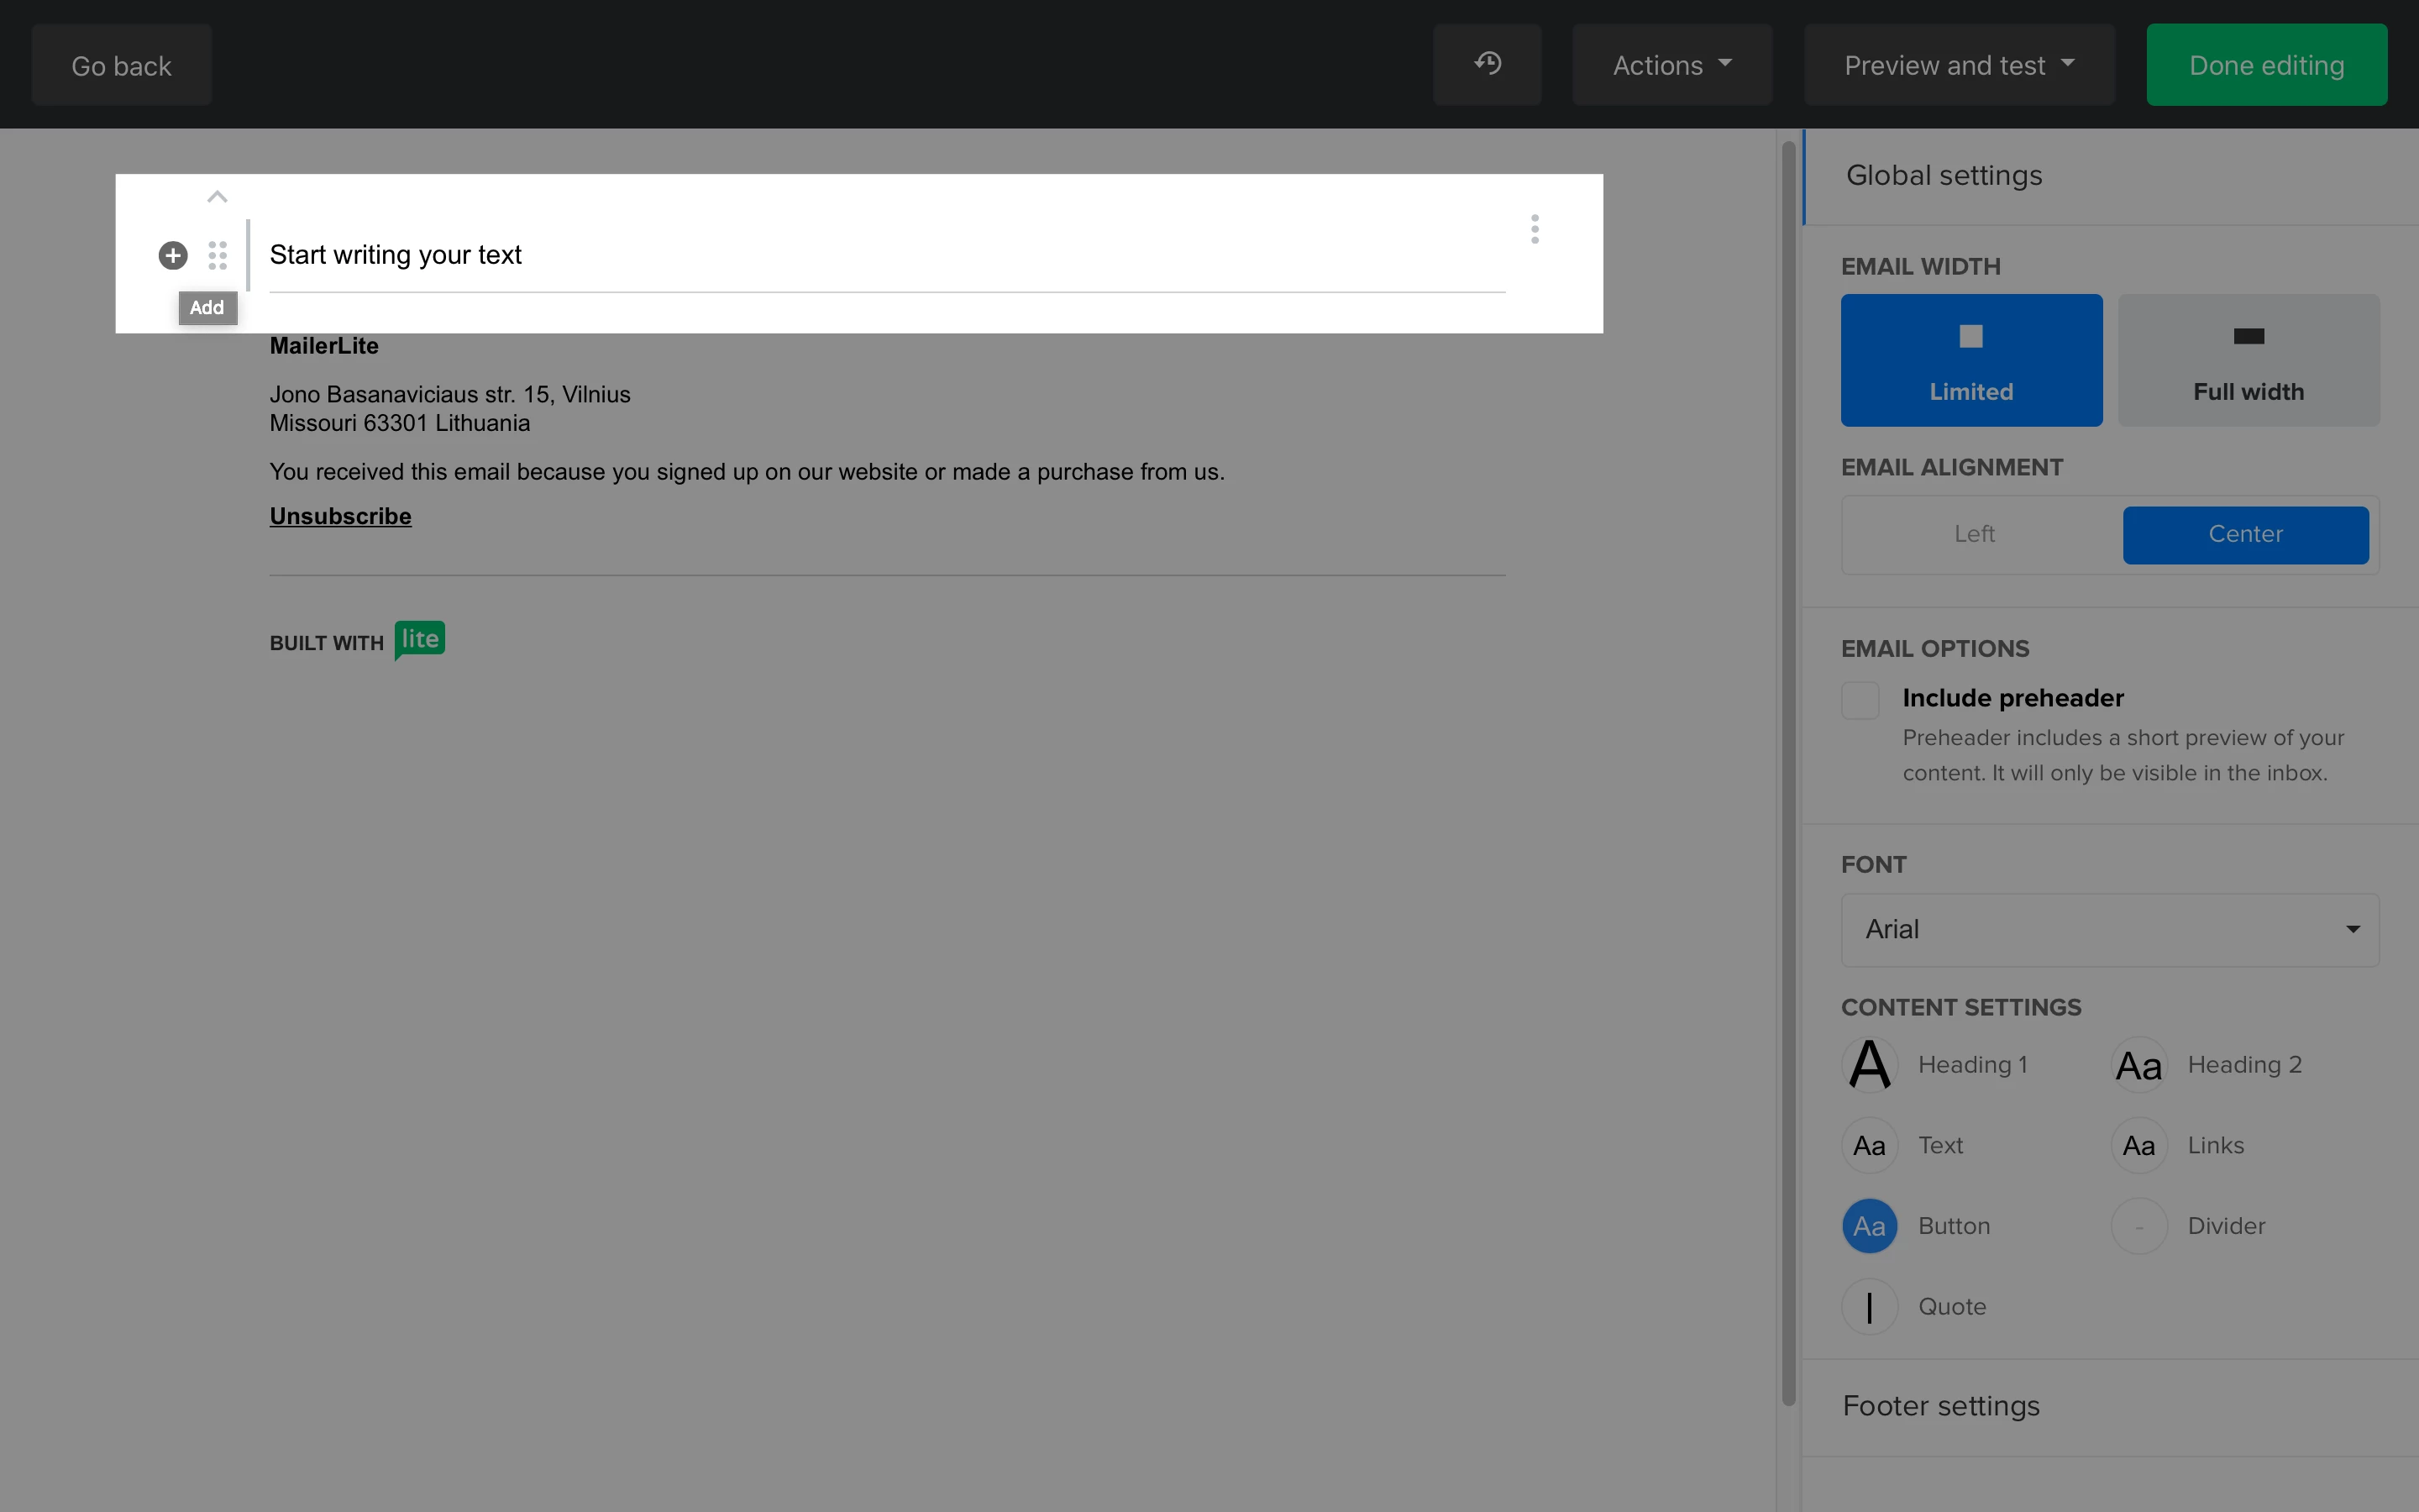
Task: Open Quote style settings
Action: pyautogui.click(x=1869, y=1306)
